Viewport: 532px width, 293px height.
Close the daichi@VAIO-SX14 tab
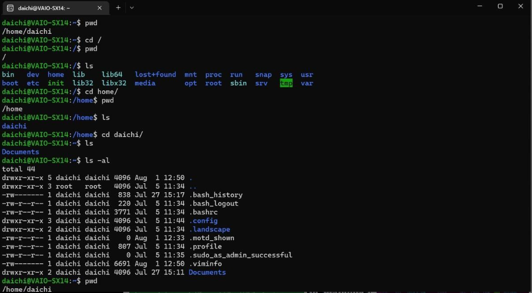(99, 8)
